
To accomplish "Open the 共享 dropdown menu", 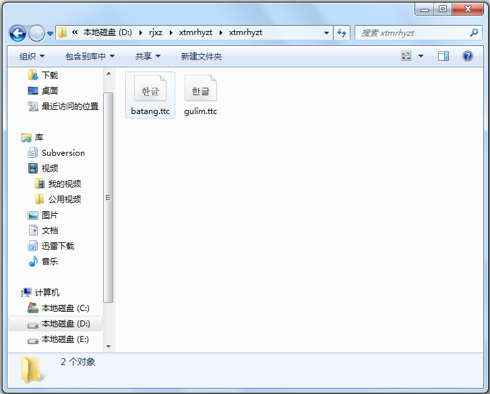I will tap(148, 56).
